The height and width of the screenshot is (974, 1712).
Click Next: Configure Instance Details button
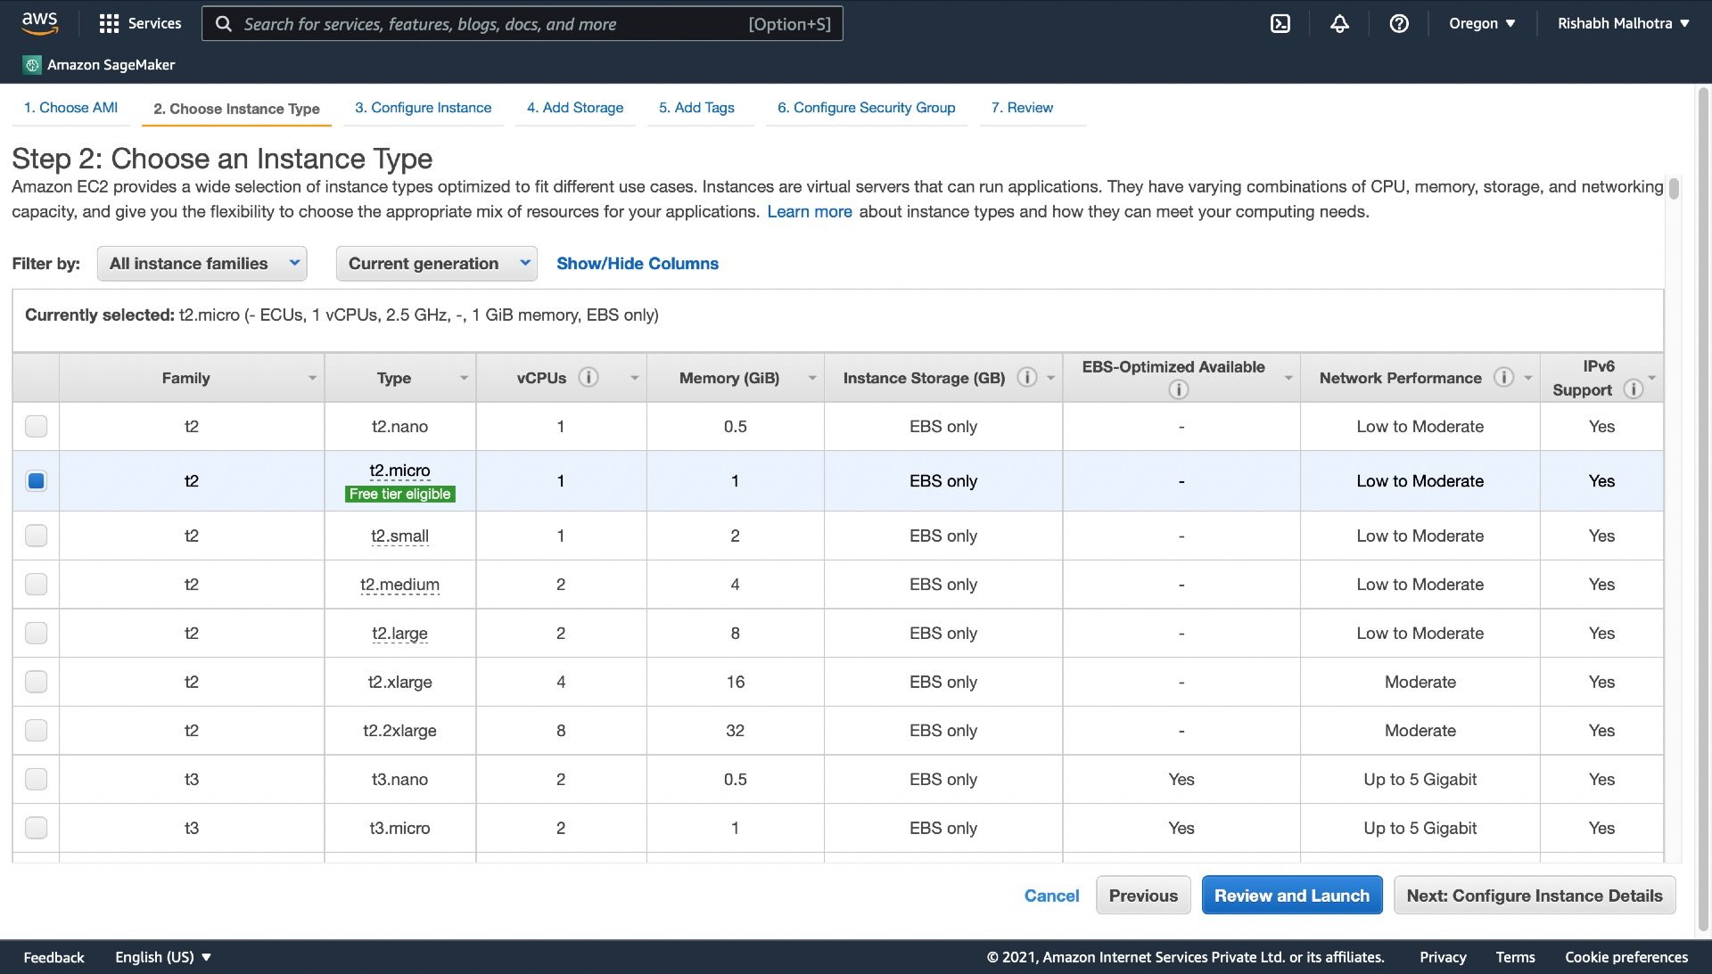(x=1535, y=896)
